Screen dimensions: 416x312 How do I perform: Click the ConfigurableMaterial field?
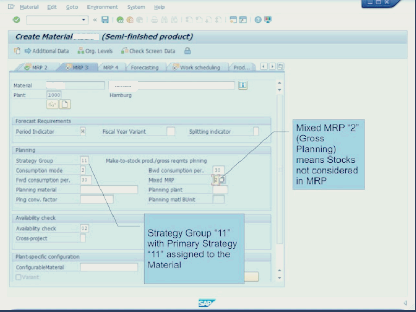[109, 267]
